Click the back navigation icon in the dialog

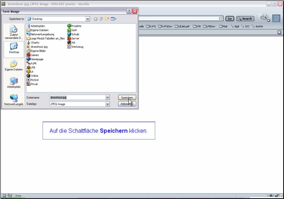click(x=95, y=18)
